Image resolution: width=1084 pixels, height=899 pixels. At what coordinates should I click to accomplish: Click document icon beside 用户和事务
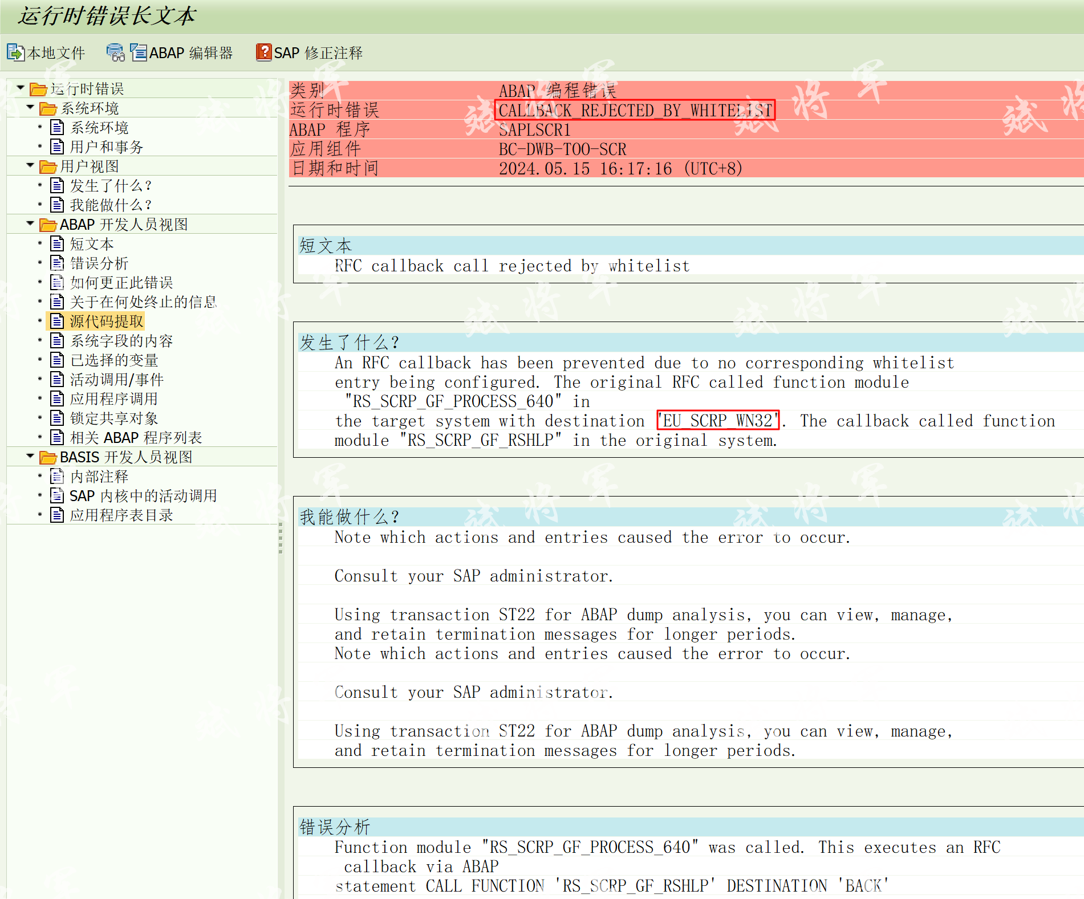(57, 147)
